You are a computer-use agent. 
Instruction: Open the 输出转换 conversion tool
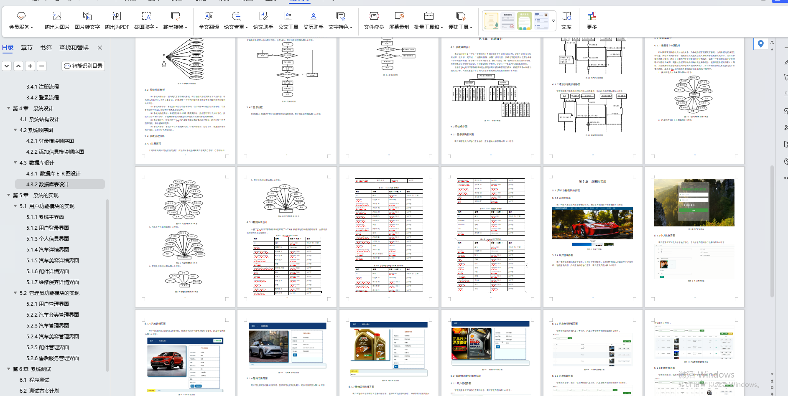(175, 20)
